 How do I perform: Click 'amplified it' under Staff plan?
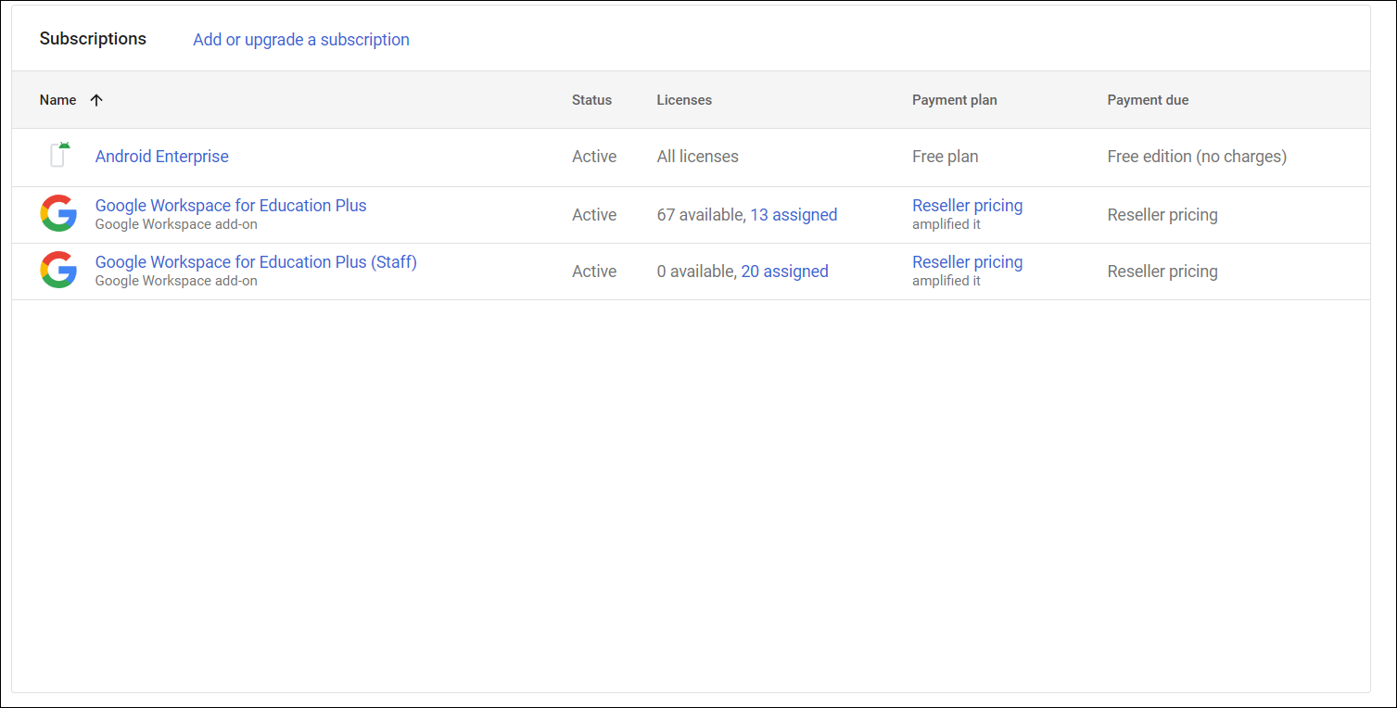pyautogui.click(x=946, y=281)
